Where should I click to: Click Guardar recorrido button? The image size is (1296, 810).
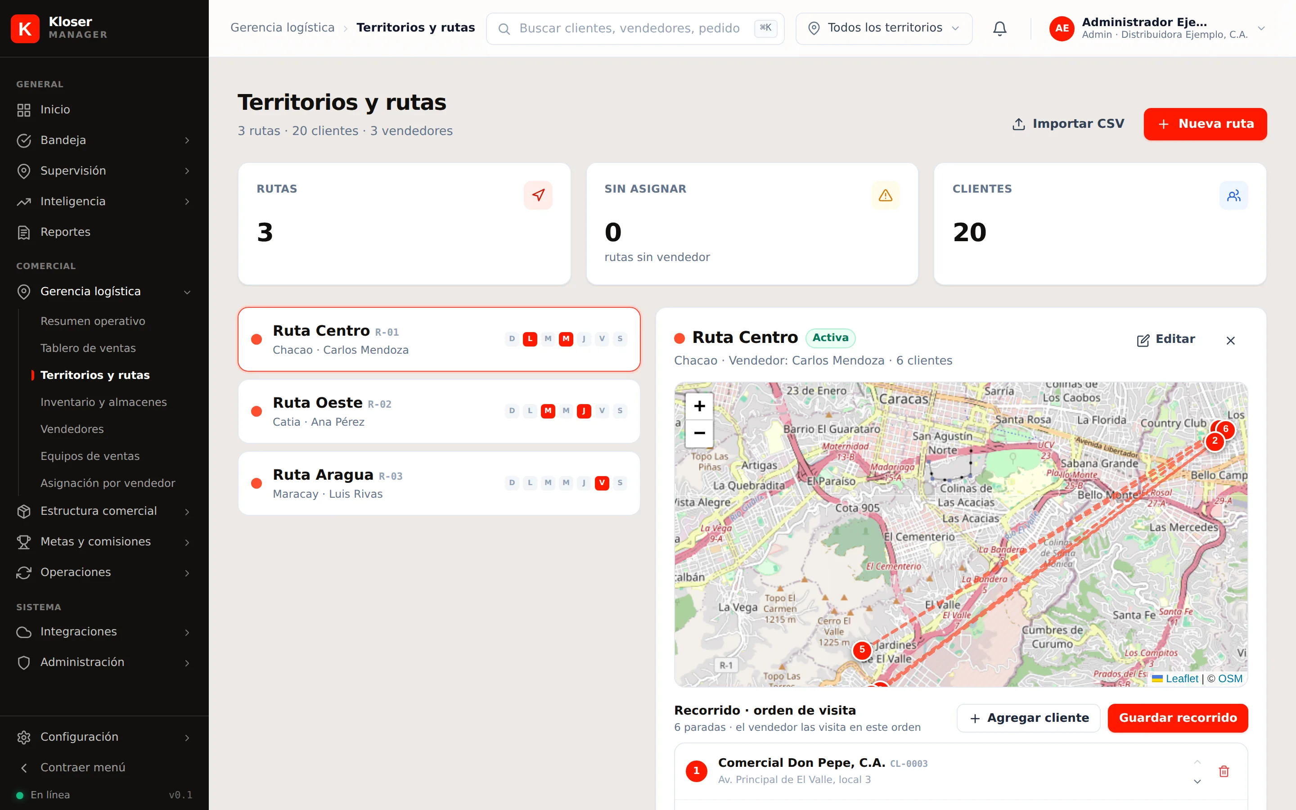point(1177,718)
